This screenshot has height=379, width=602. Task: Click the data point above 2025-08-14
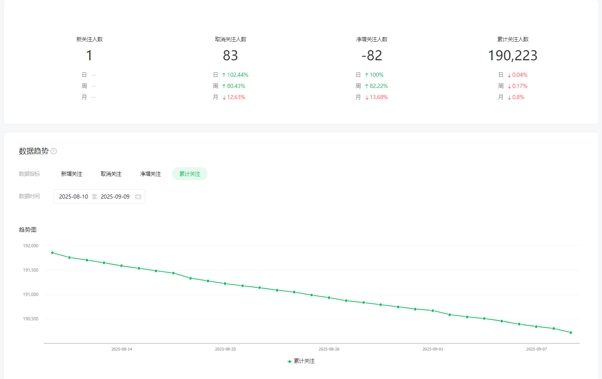121,266
